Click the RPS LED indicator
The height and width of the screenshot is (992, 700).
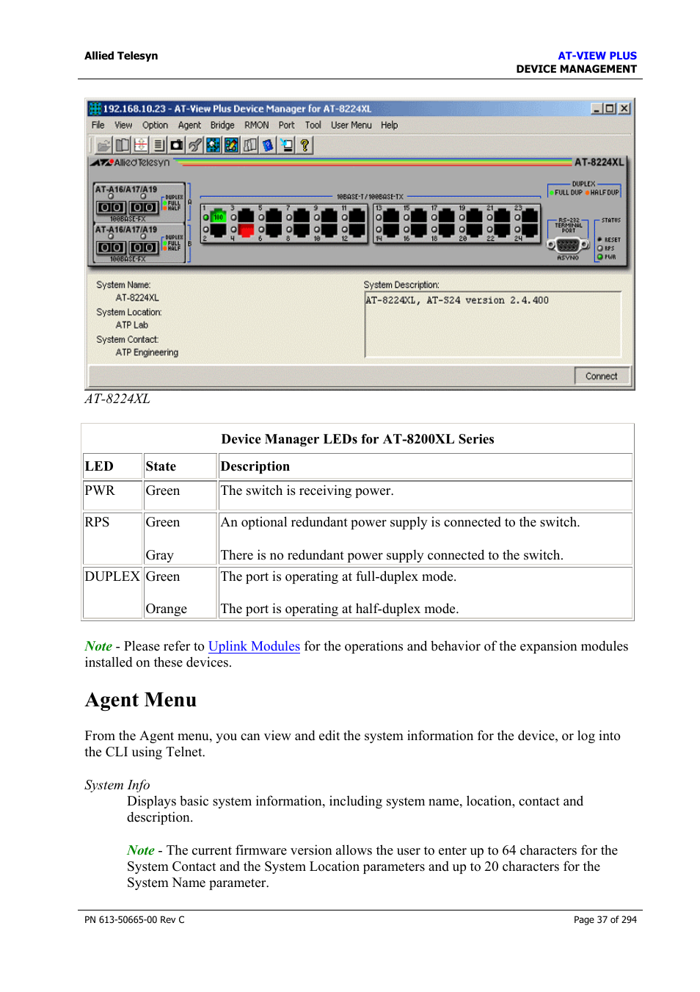point(600,248)
